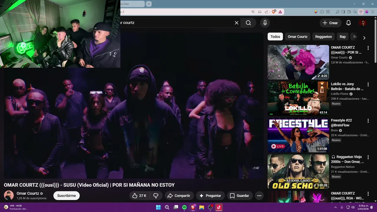Open the OMAR COURTZ POR SI video thumbnail
Screen dimensions: 377x212
[298, 62]
